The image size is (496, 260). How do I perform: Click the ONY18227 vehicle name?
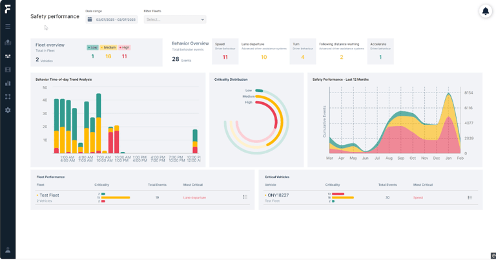pos(278,195)
